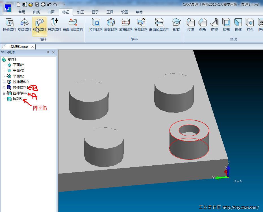Expand the 拉伸增料0 tree node
The width and height of the screenshot is (263, 212).
tap(4, 82)
